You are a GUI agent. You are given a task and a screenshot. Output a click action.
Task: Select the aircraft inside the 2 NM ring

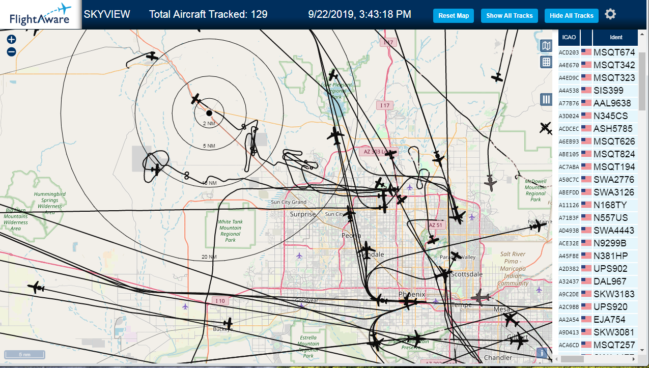[196, 99]
